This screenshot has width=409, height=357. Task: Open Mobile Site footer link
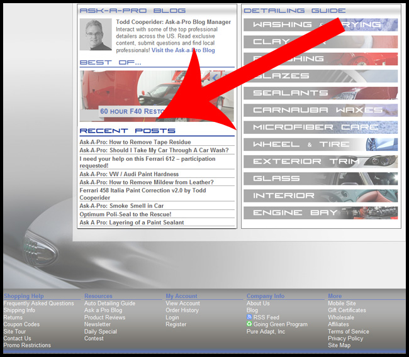click(x=342, y=304)
